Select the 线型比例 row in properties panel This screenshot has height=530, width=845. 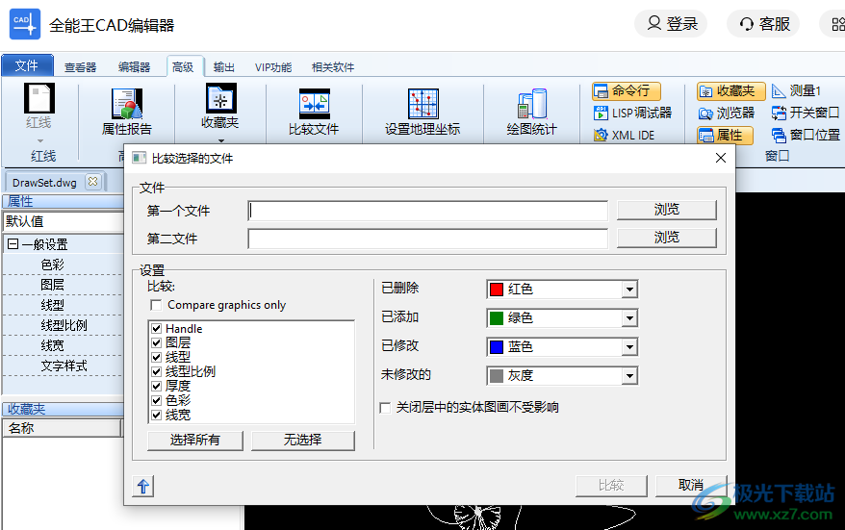pyautogui.click(x=64, y=325)
